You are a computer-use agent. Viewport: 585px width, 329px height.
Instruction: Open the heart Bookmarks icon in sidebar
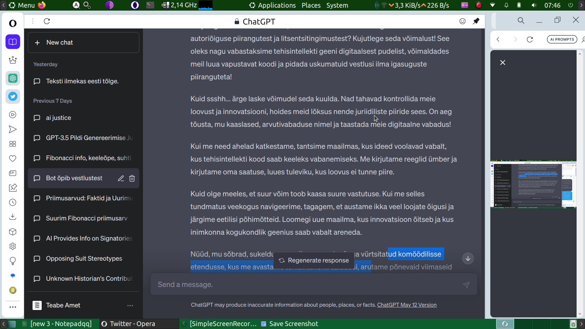(x=13, y=159)
